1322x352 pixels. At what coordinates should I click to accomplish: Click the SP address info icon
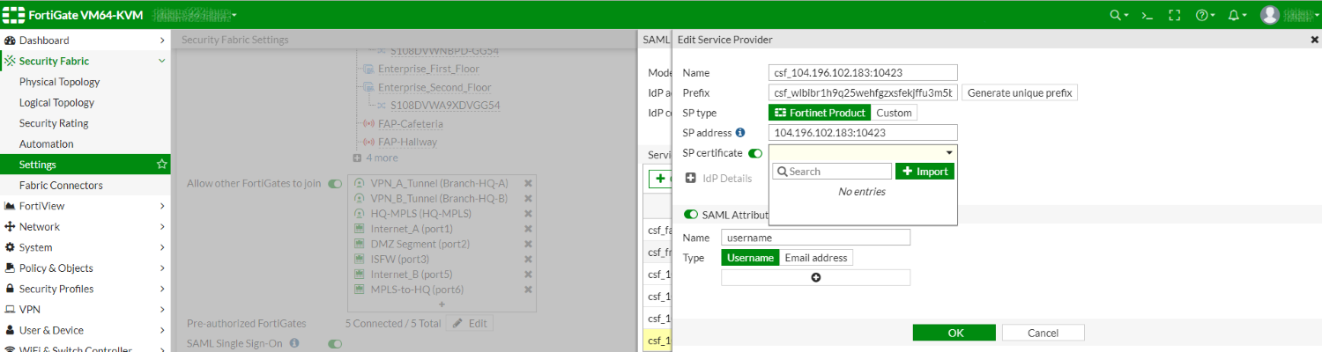click(x=740, y=133)
